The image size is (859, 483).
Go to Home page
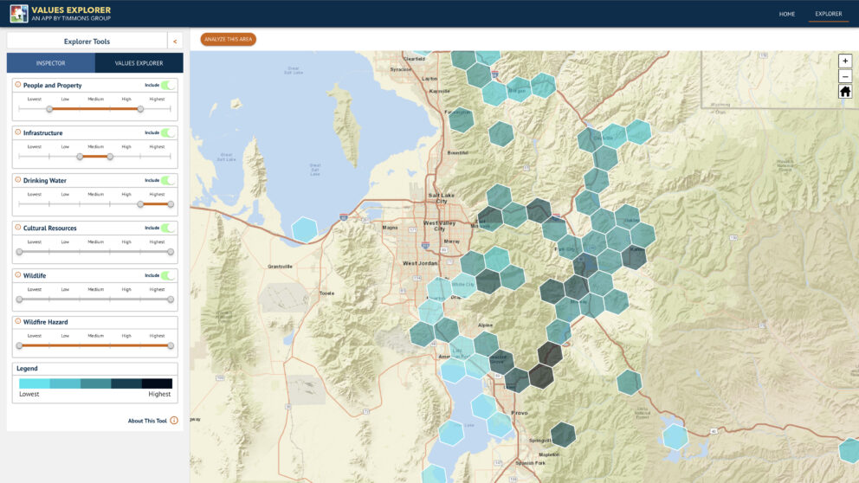coord(786,14)
